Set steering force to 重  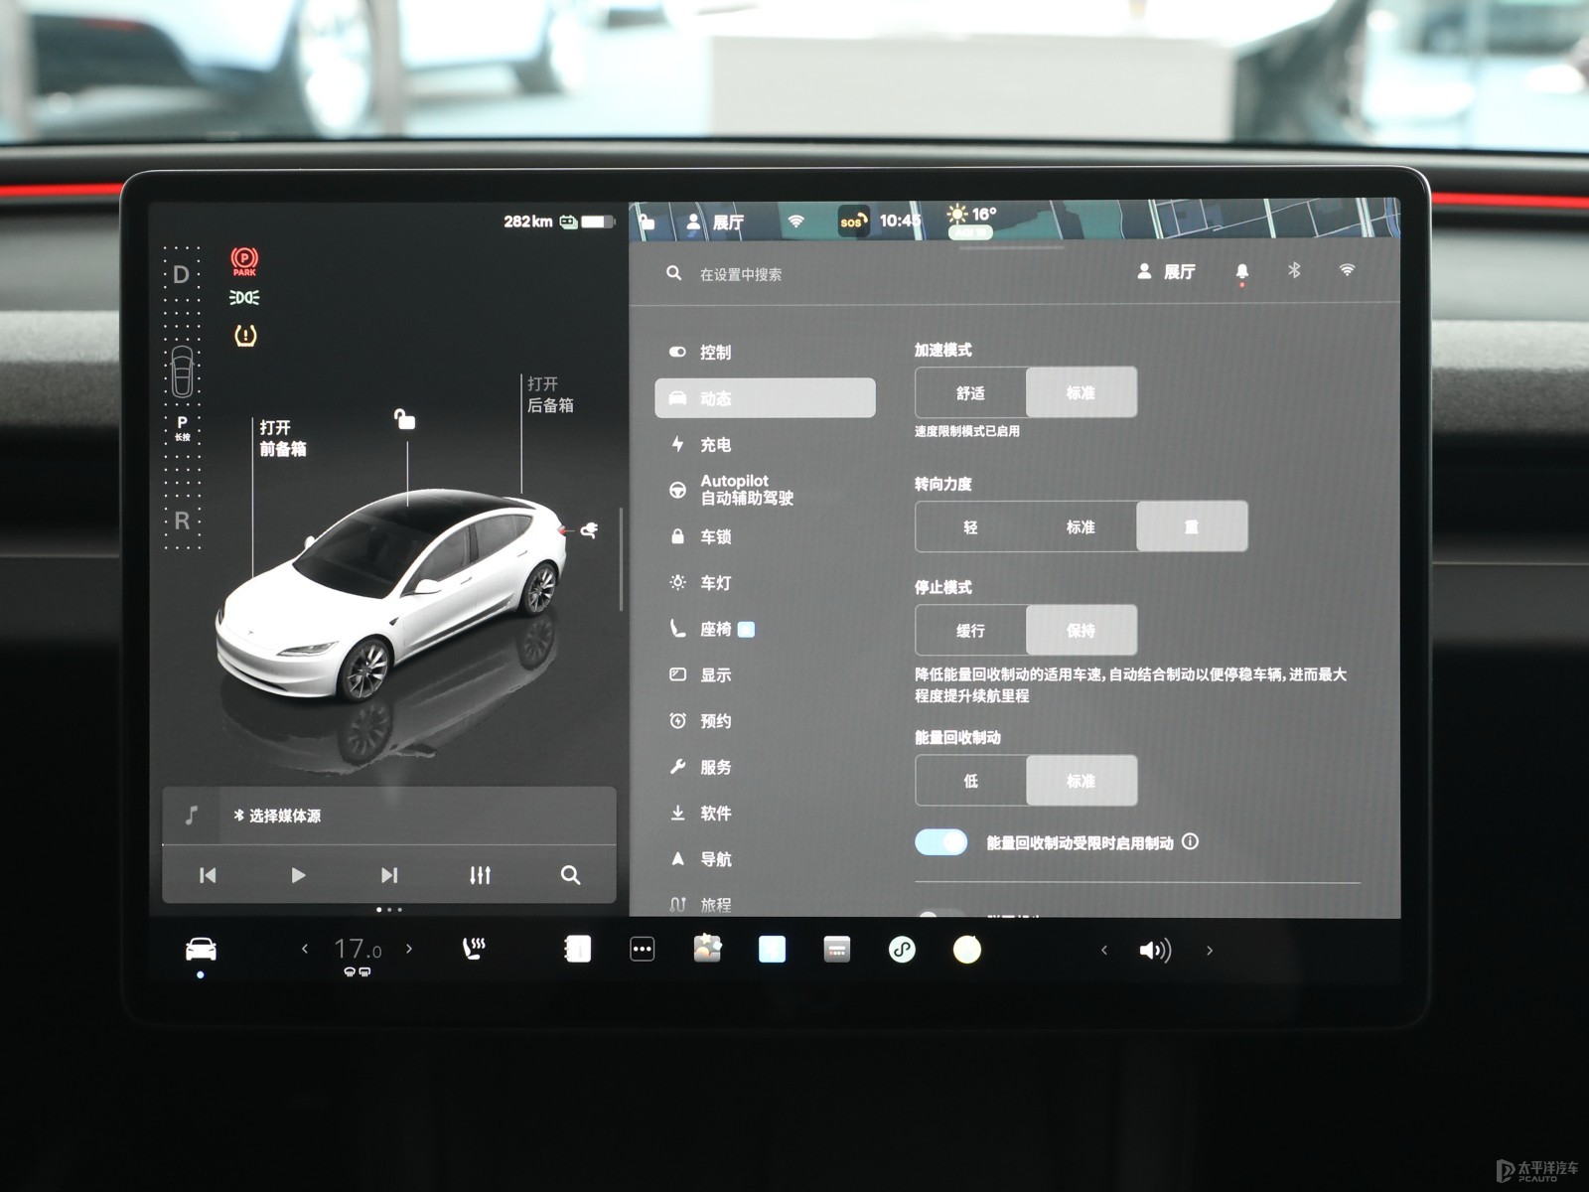[x=1192, y=526]
